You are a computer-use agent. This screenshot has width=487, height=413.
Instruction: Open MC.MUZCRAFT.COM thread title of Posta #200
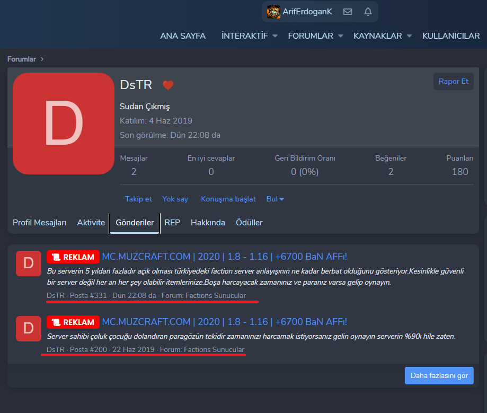[224, 322]
